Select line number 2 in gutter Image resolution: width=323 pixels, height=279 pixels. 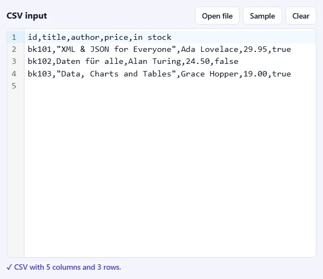(14, 49)
